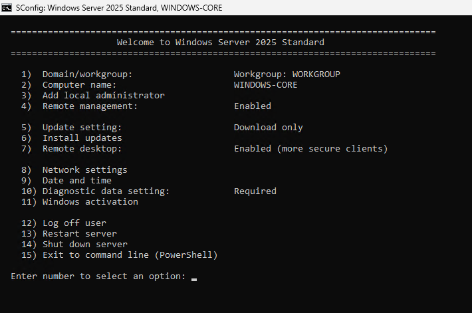
Task: Select the Date and time entry
Action: (76, 181)
